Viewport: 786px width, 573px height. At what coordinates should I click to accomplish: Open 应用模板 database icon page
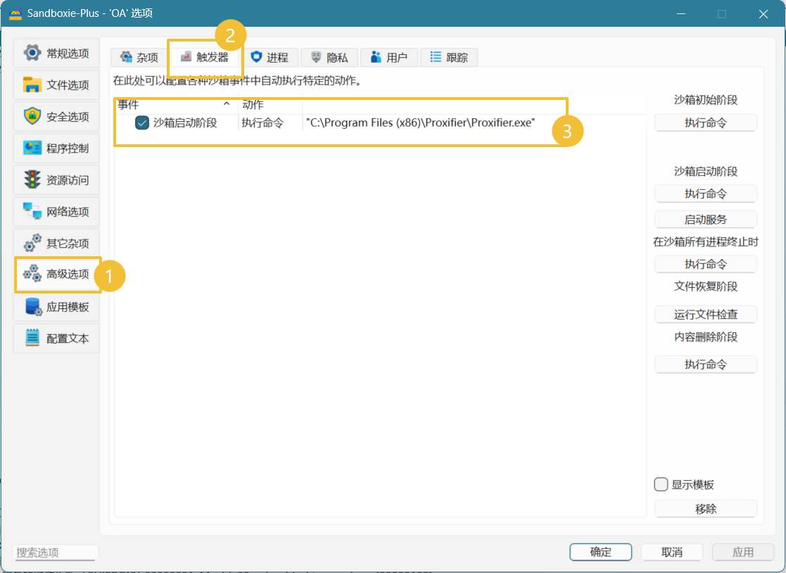click(33, 307)
